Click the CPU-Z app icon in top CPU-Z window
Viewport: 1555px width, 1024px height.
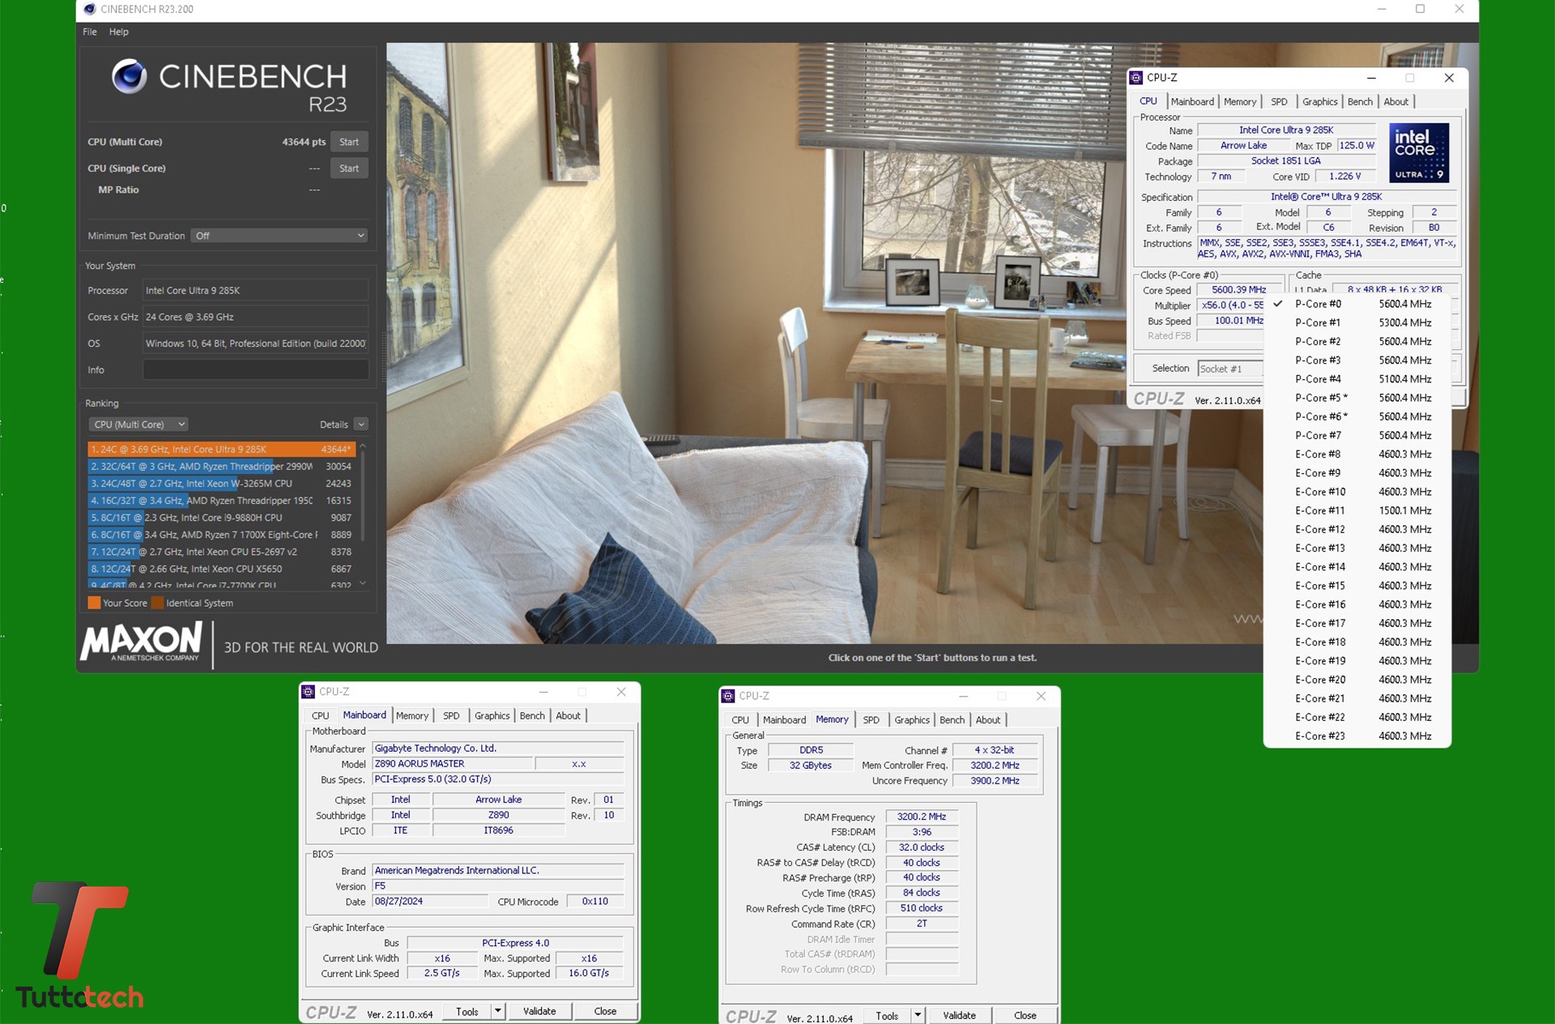tap(1136, 78)
